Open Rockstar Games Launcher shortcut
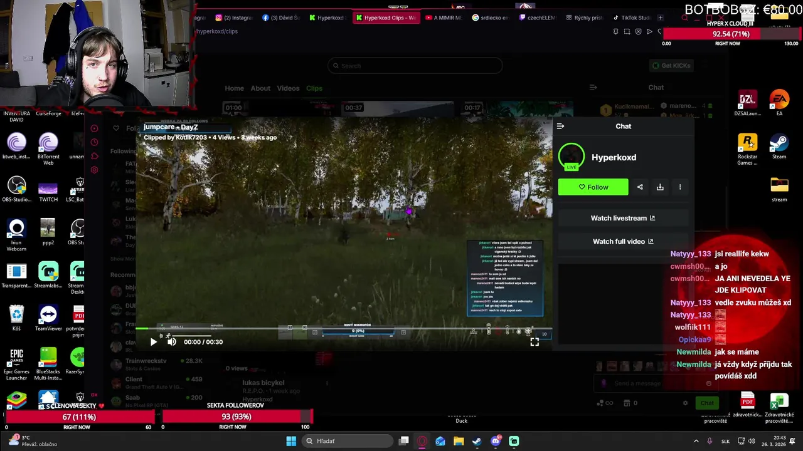Screen dimensions: 803x451 (747, 149)
